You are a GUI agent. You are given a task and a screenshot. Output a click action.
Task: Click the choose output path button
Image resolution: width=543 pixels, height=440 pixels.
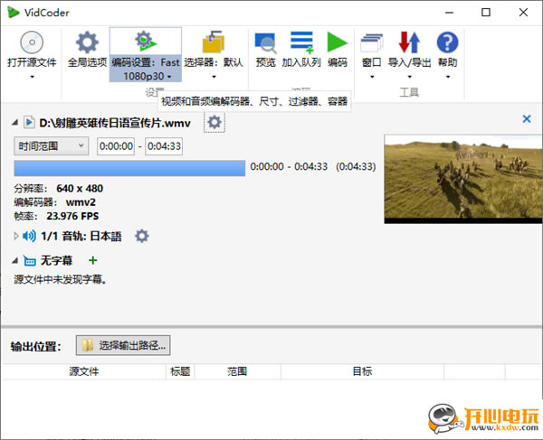(x=123, y=345)
